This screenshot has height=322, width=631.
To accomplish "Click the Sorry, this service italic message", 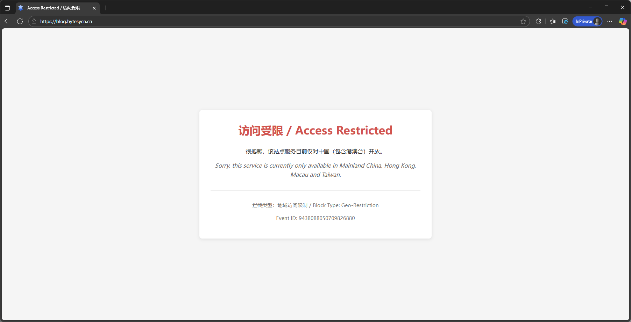I will (315, 170).
